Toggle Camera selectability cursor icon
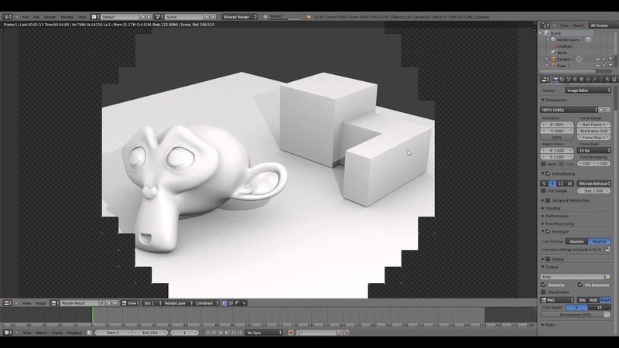Image resolution: width=619 pixels, height=348 pixels. point(604,60)
